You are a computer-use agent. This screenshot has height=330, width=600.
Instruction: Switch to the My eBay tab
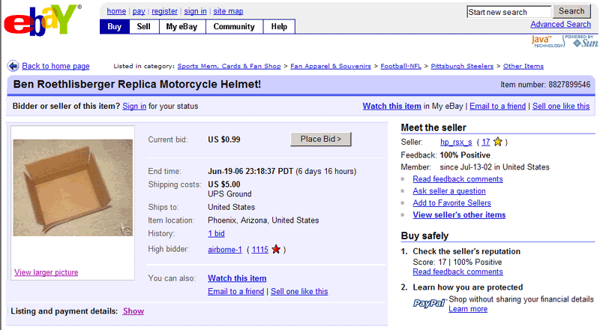181,27
